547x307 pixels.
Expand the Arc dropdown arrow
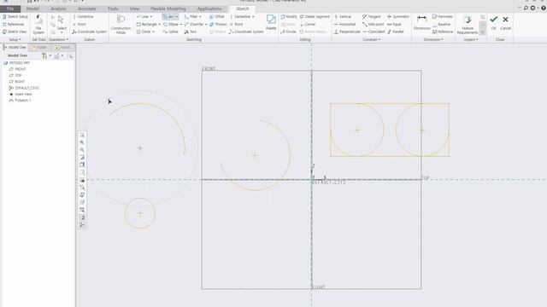[x=177, y=16]
